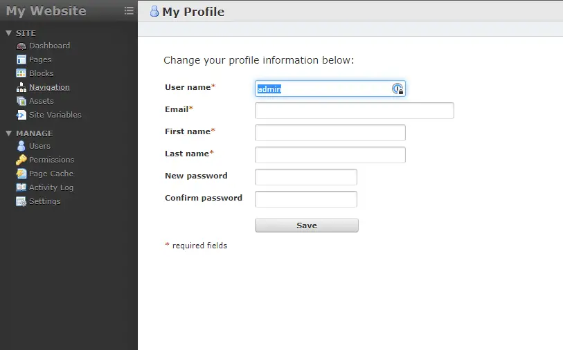Click the Pages icon in the sidebar

pos(21,59)
